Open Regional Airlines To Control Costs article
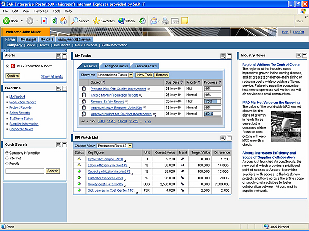The width and height of the screenshot is (309, 231). click(x=271, y=65)
